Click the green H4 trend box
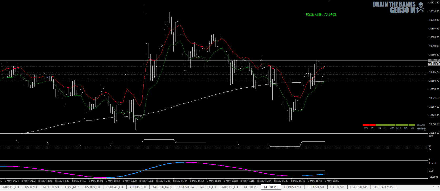The width and height of the screenshot is (440, 191). [x=379, y=125]
